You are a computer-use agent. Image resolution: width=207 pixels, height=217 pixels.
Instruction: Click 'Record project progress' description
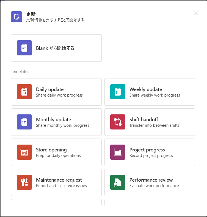coord(151,156)
